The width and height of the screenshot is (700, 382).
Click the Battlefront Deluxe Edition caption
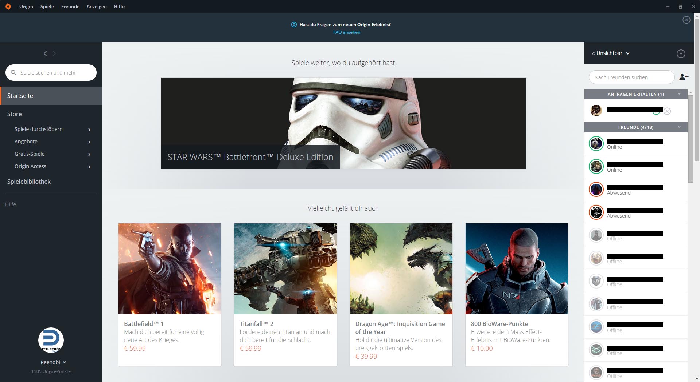[x=250, y=157]
